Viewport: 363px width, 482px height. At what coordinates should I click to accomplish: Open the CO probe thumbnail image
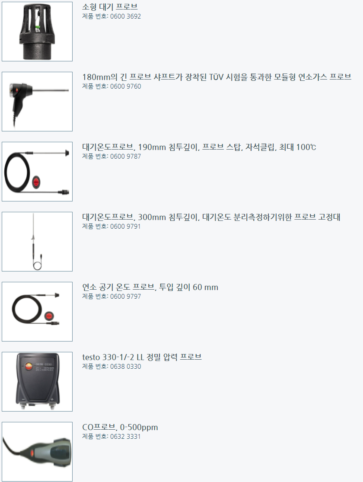click(37, 452)
